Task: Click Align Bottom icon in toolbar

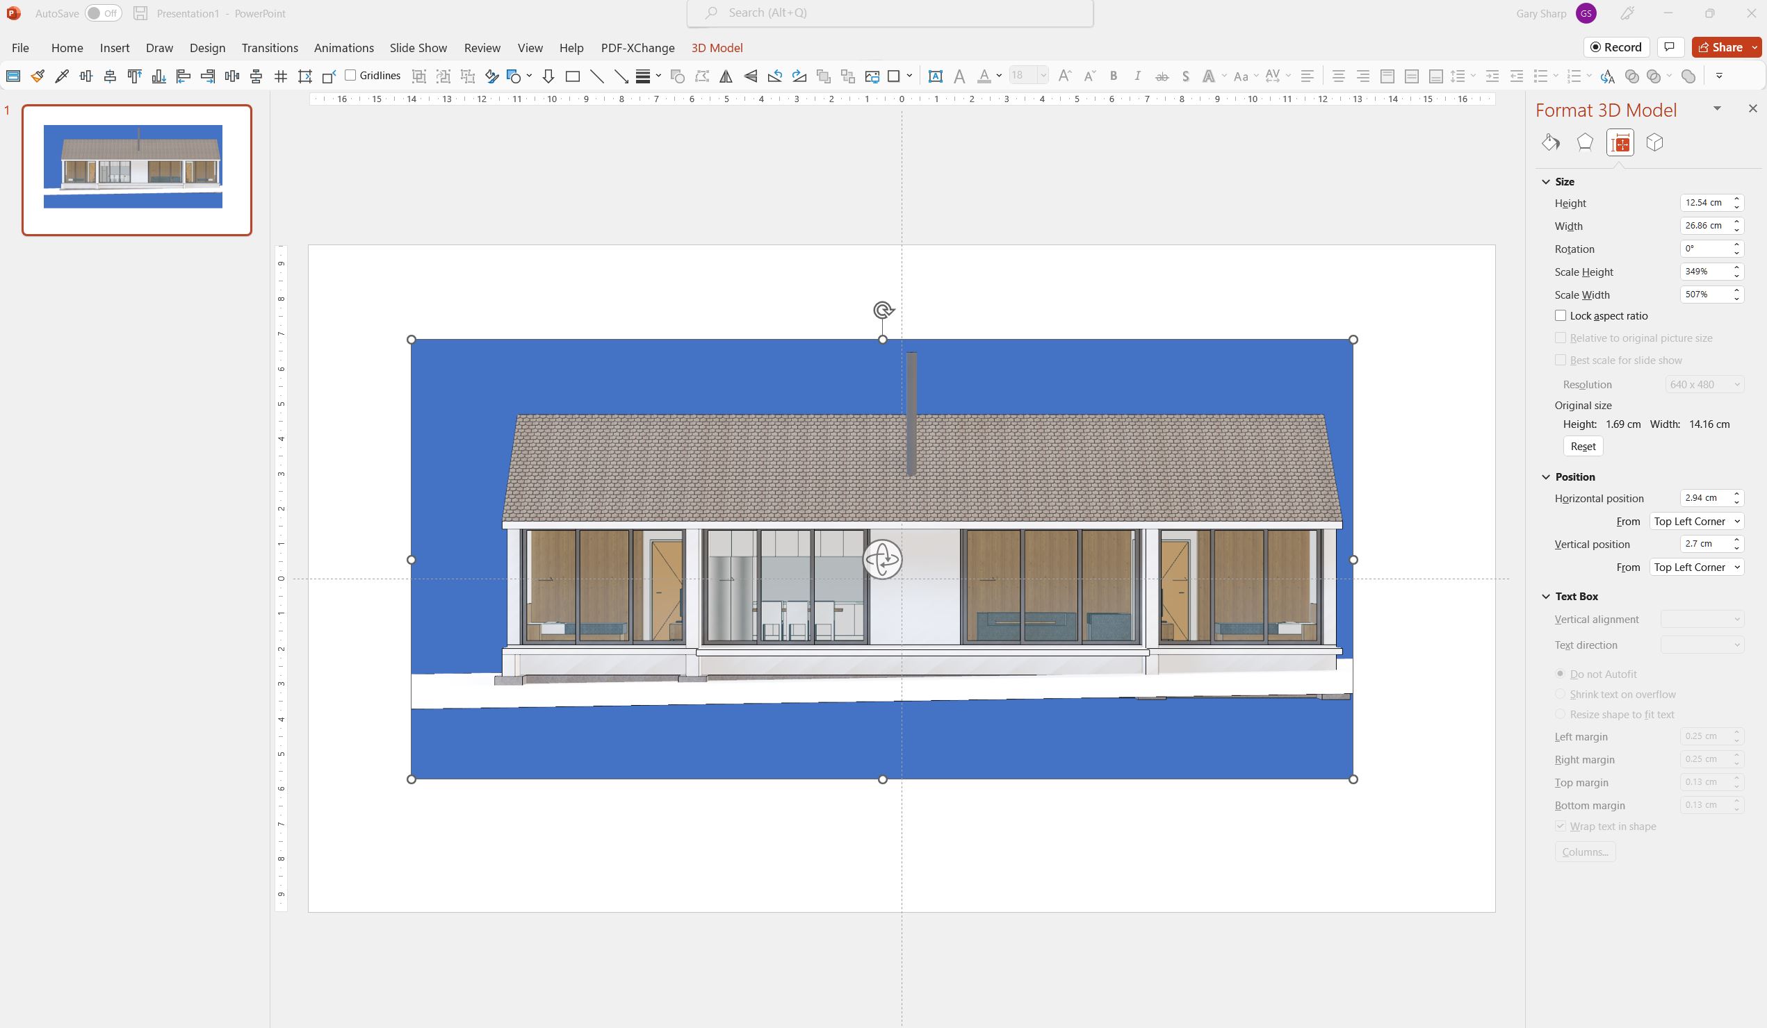Action: click(x=159, y=76)
